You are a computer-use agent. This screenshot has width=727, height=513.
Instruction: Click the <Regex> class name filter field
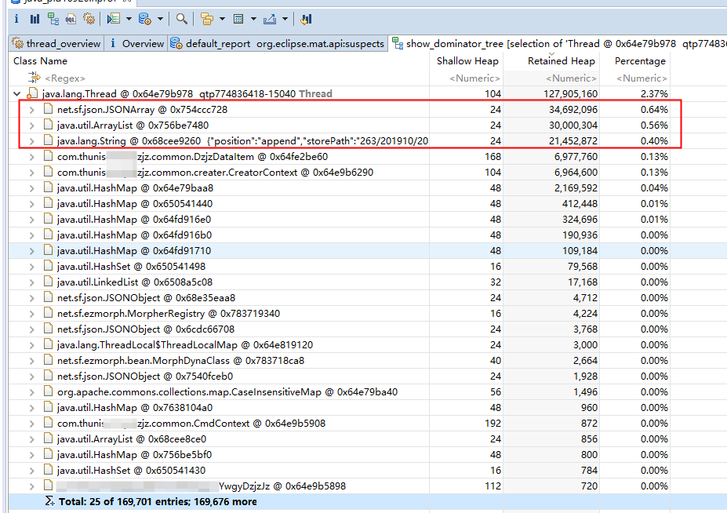pyautogui.click(x=65, y=78)
